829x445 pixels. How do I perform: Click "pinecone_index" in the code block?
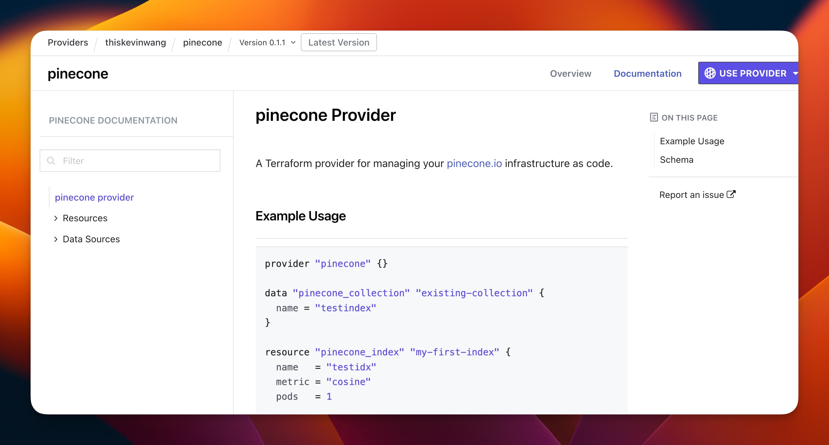360,352
